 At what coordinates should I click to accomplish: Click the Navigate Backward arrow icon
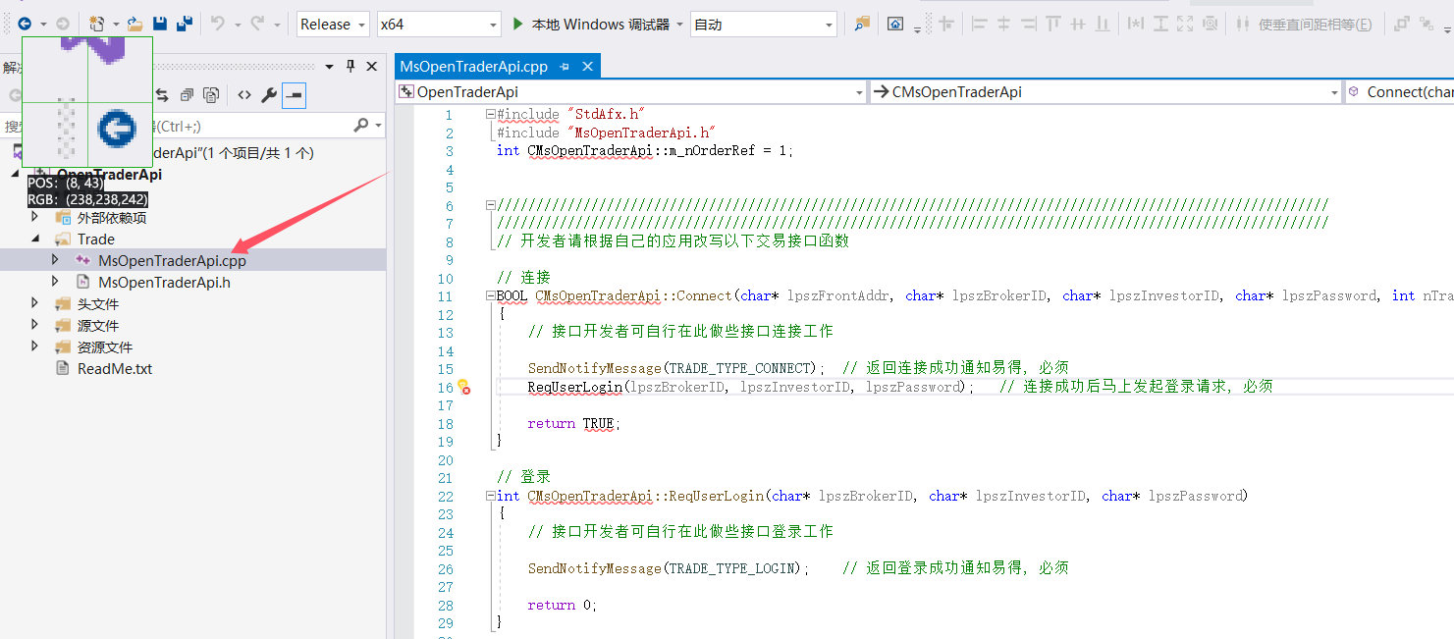[25, 24]
